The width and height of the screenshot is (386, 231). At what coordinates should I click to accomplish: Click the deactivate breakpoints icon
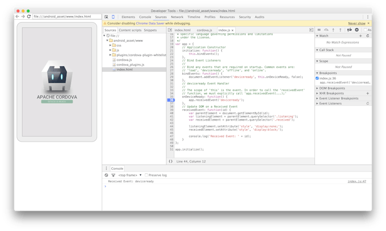[349, 30]
